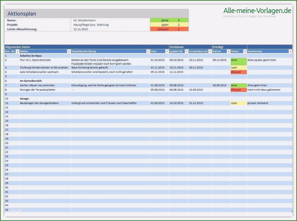297x221 pixels.
Task: Open the Status column AutoFilter icon
Action: pos(245,51)
